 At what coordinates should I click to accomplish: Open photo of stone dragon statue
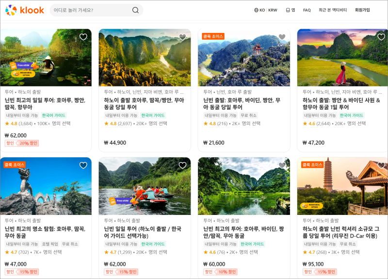46,186
